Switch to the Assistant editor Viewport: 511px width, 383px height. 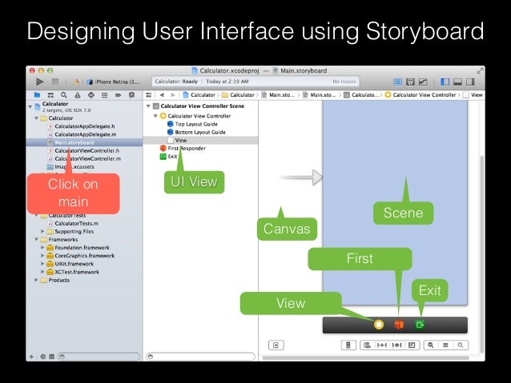410,82
